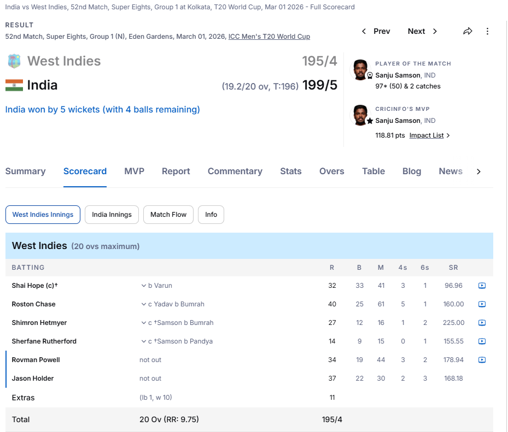508x432 pixels.
Task: Expand Roston Chase dismissal details chevron
Action: 144,304
